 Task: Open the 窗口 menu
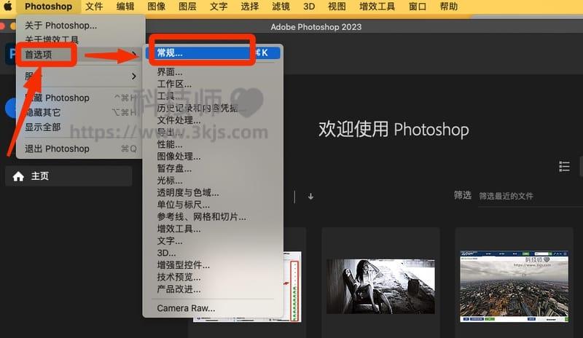coord(417,7)
